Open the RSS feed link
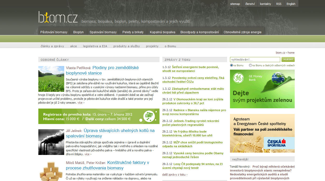This screenshot has width=325, height=181. [x=279, y=4]
